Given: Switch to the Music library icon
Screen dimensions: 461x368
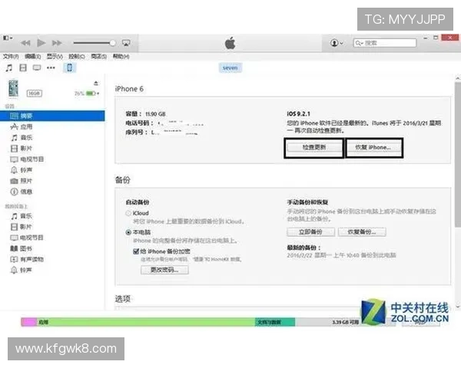Looking at the screenshot, I should [x=8, y=68].
